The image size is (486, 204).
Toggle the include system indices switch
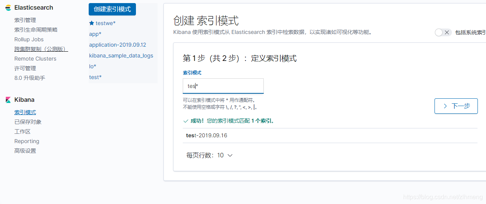pos(443,32)
